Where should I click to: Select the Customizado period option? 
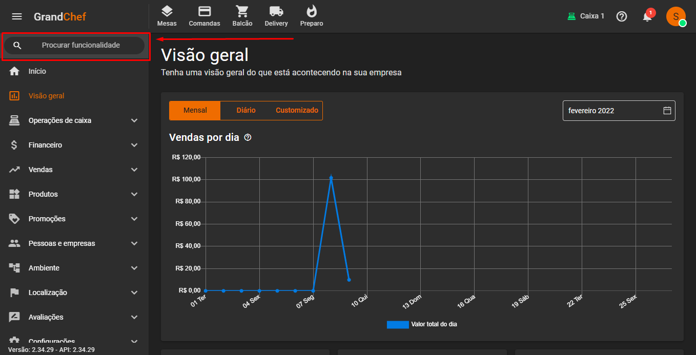pos(297,111)
